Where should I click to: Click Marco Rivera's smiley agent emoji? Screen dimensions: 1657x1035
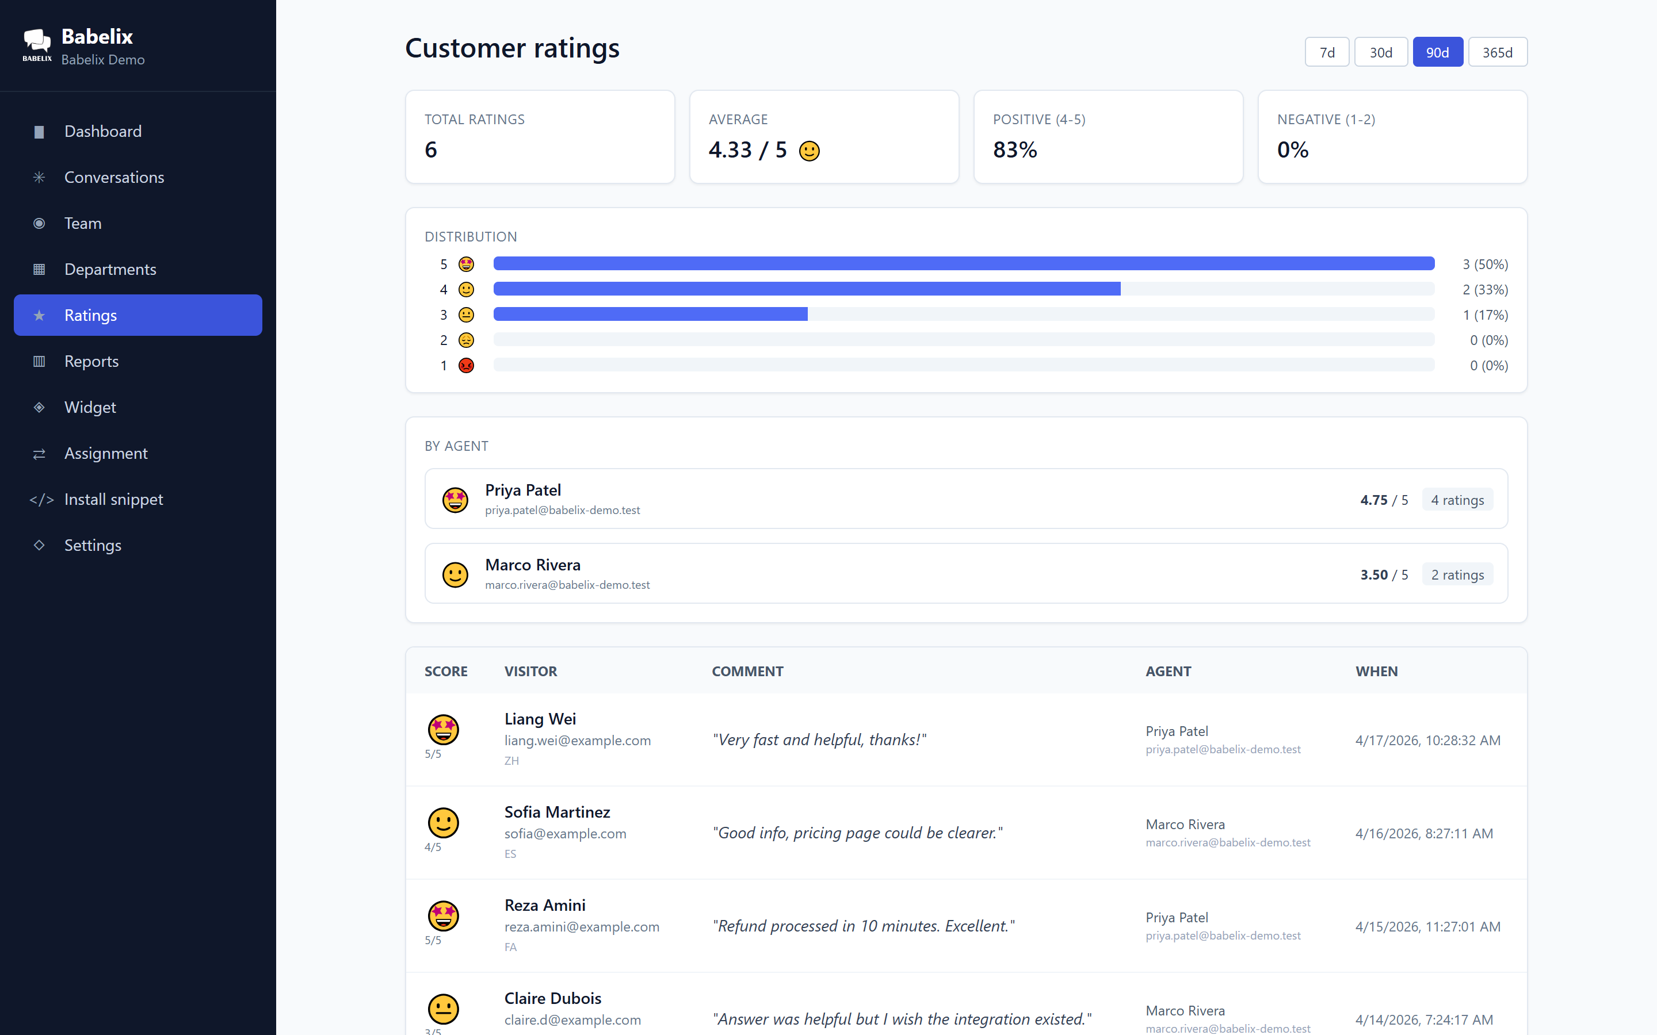455,574
